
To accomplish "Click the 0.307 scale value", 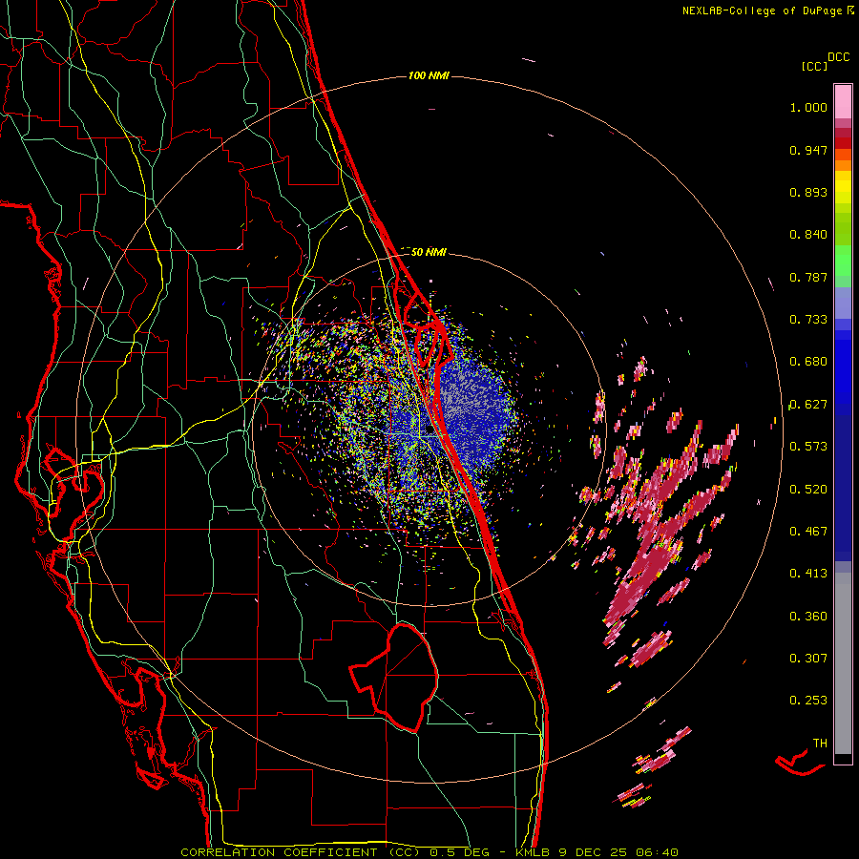I will [x=808, y=659].
